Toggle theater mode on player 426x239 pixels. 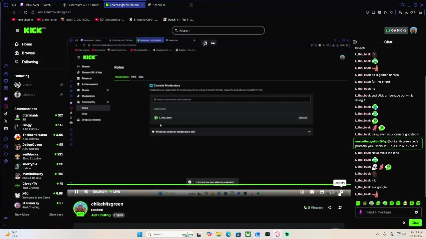tap(322, 192)
